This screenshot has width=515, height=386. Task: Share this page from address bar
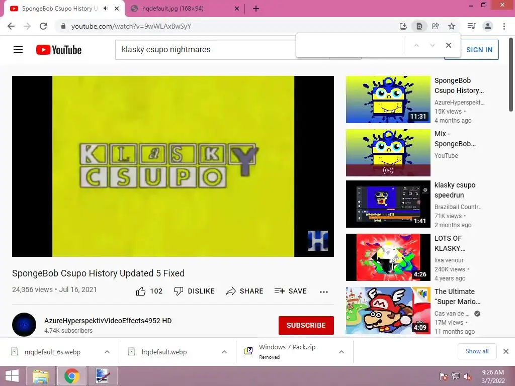pyautogui.click(x=435, y=26)
